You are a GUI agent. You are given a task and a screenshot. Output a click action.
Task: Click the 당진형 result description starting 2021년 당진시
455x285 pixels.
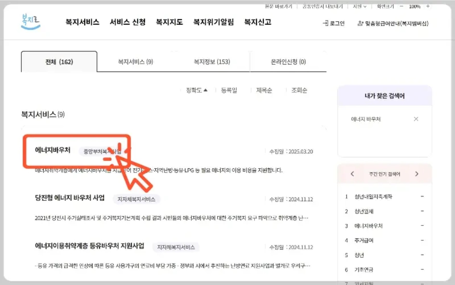pyautogui.click(x=172, y=218)
